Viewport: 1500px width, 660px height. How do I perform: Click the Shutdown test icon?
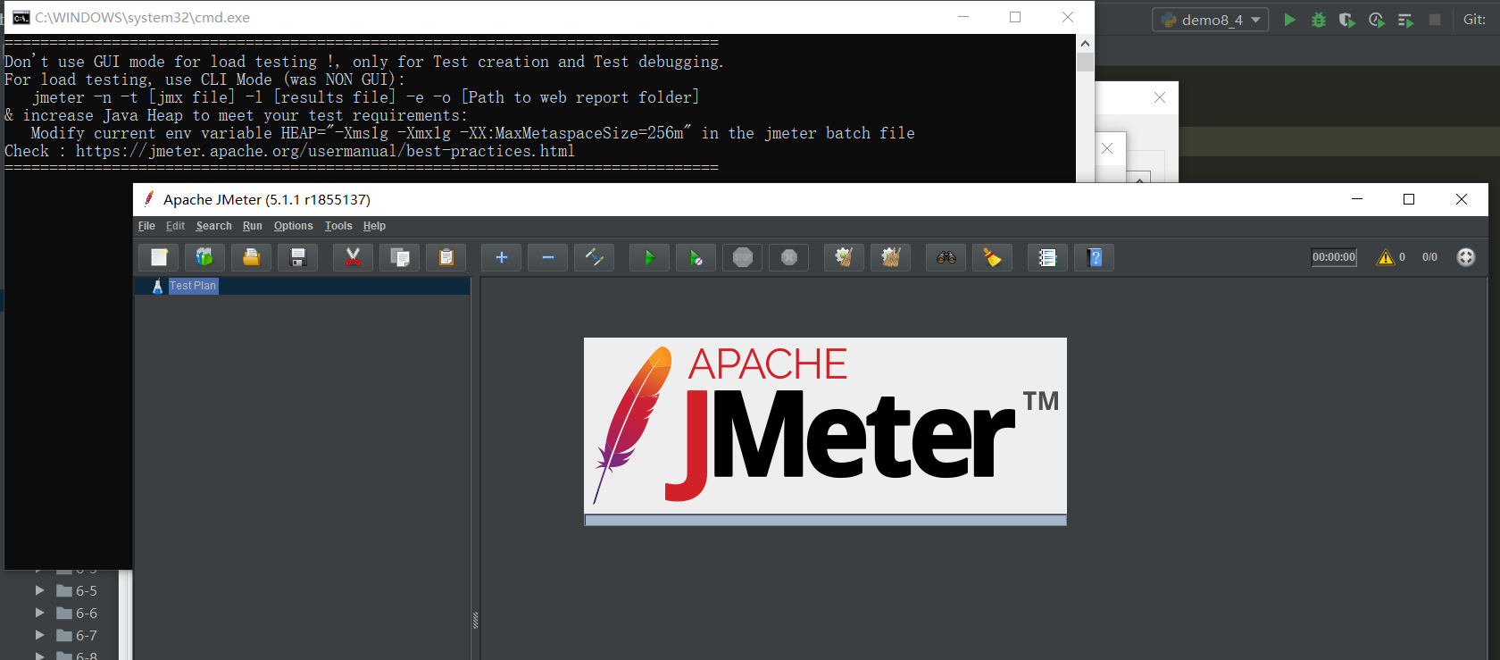[x=789, y=257]
